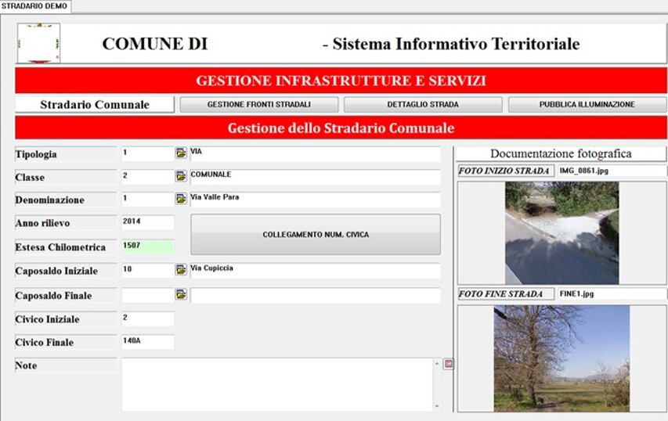Focus the Civico Finale field with 140A
The image size is (668, 421).
(147, 342)
